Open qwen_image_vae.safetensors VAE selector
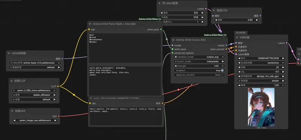This screenshot has height=140, width=301. coord(35,120)
